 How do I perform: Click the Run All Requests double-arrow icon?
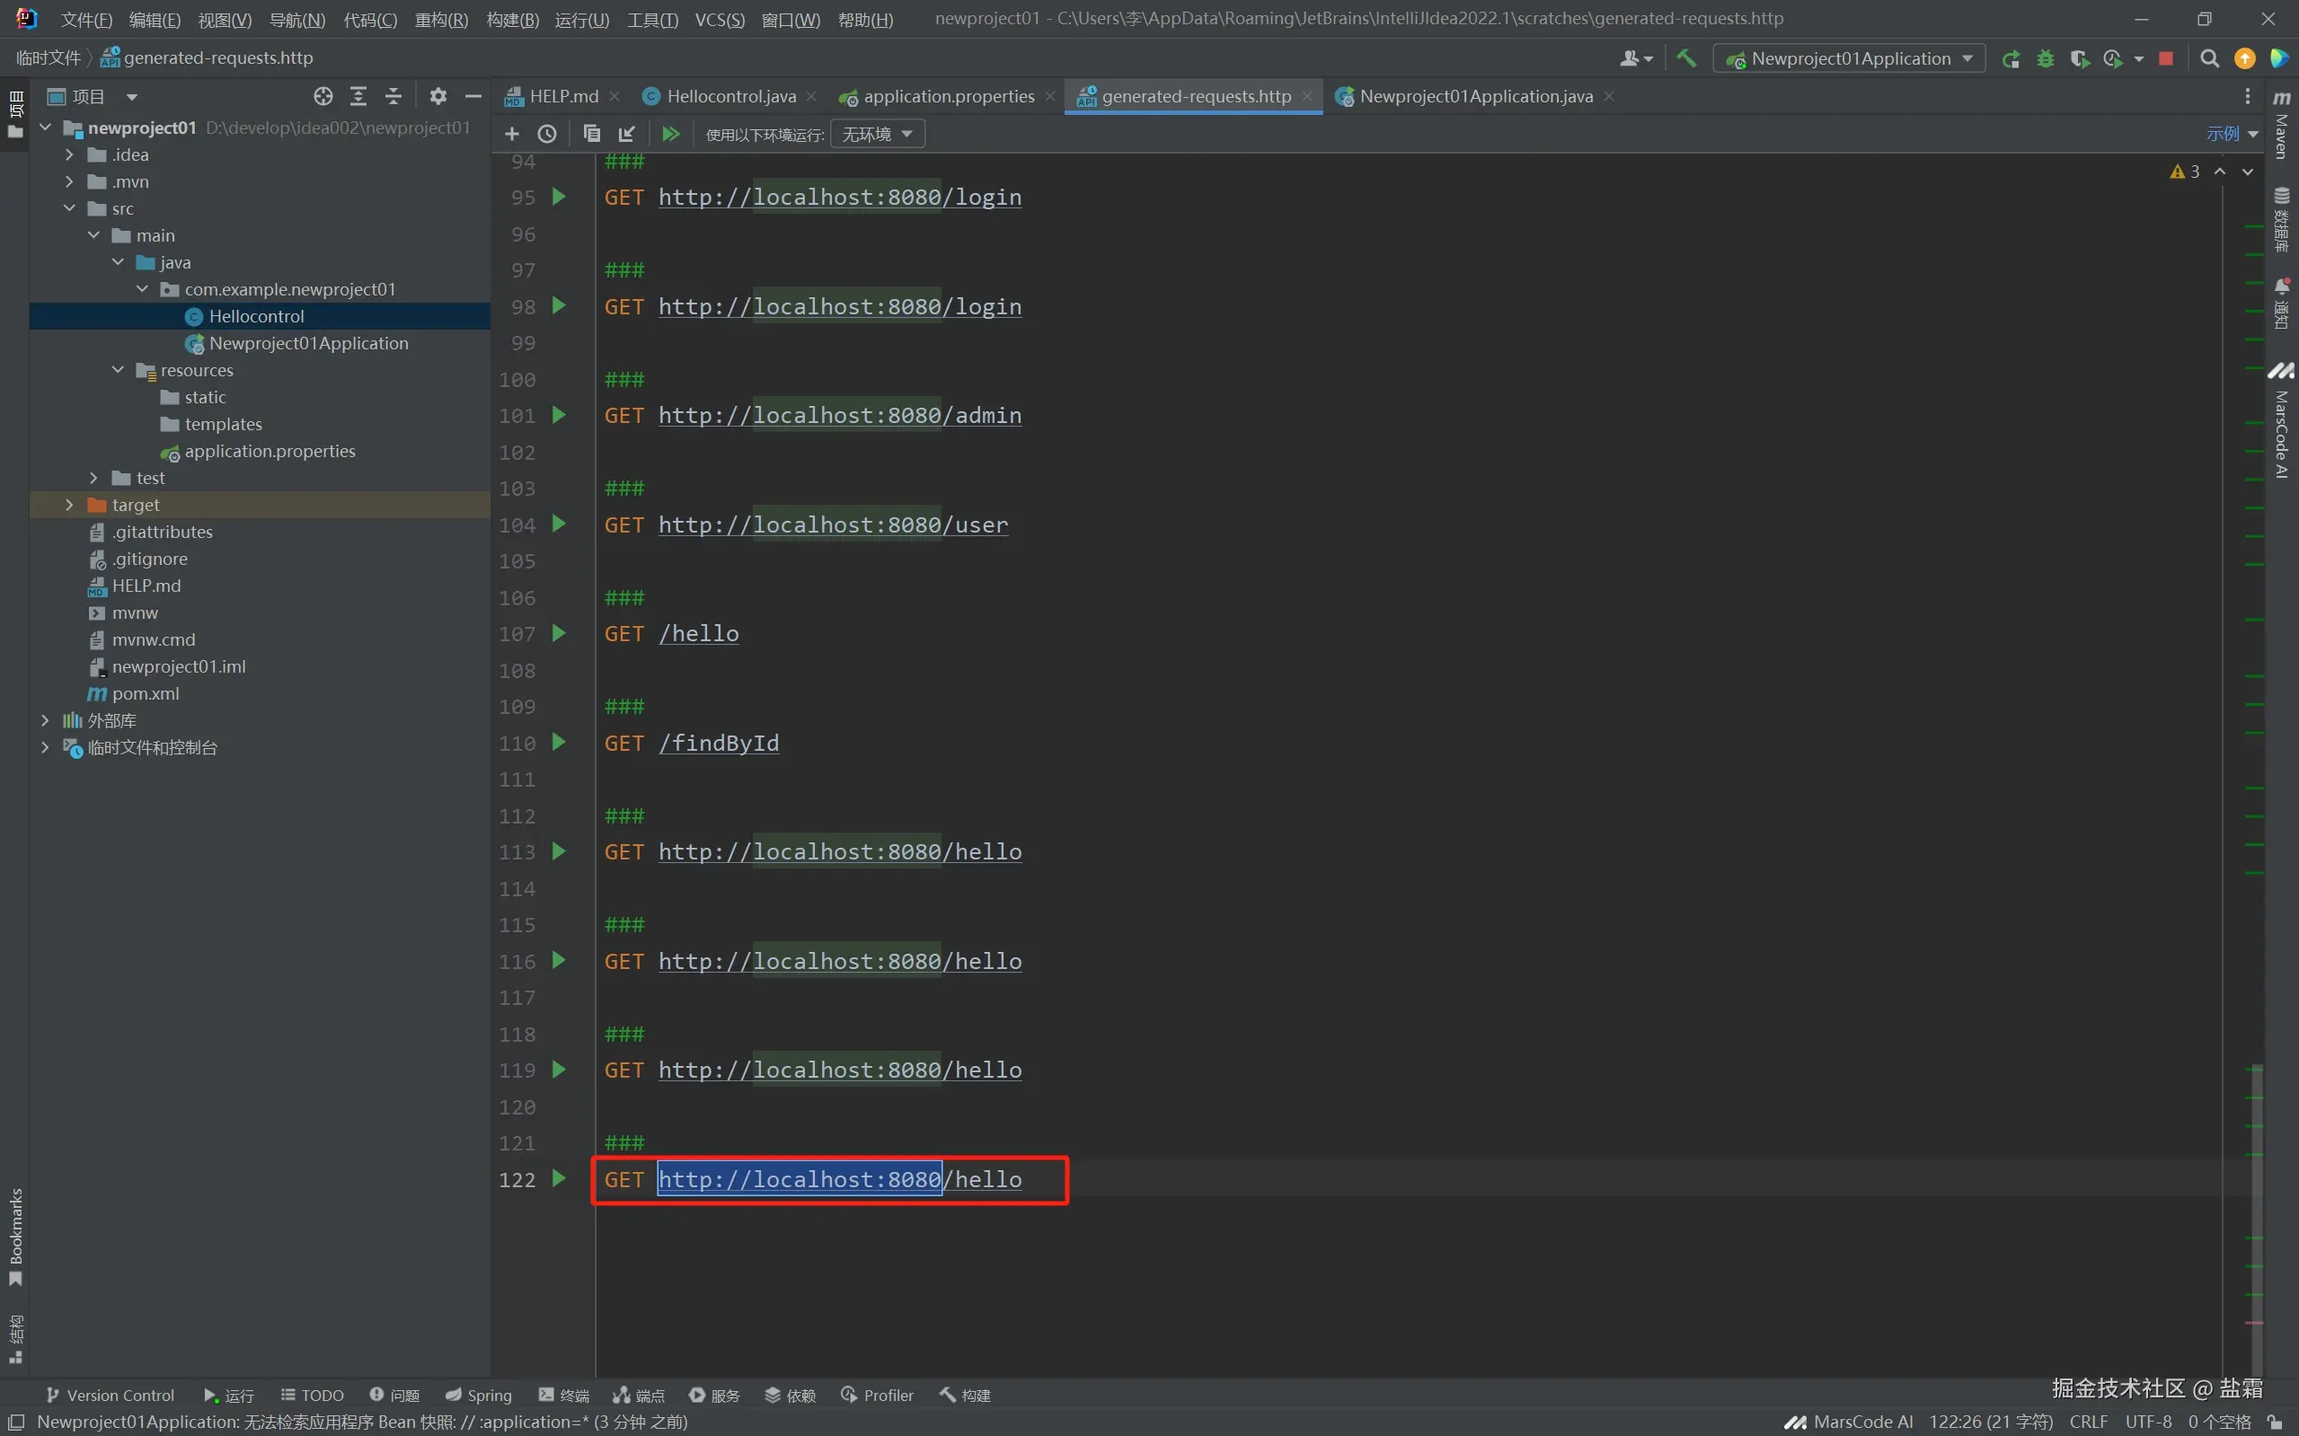(x=671, y=134)
